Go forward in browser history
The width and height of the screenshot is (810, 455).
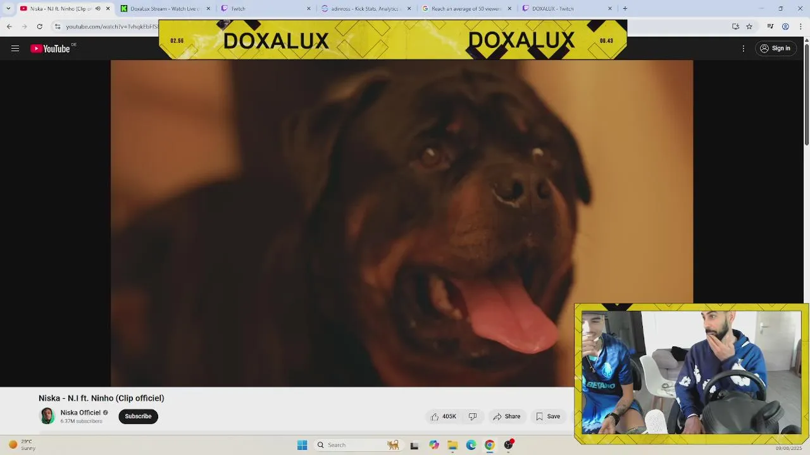click(x=24, y=27)
